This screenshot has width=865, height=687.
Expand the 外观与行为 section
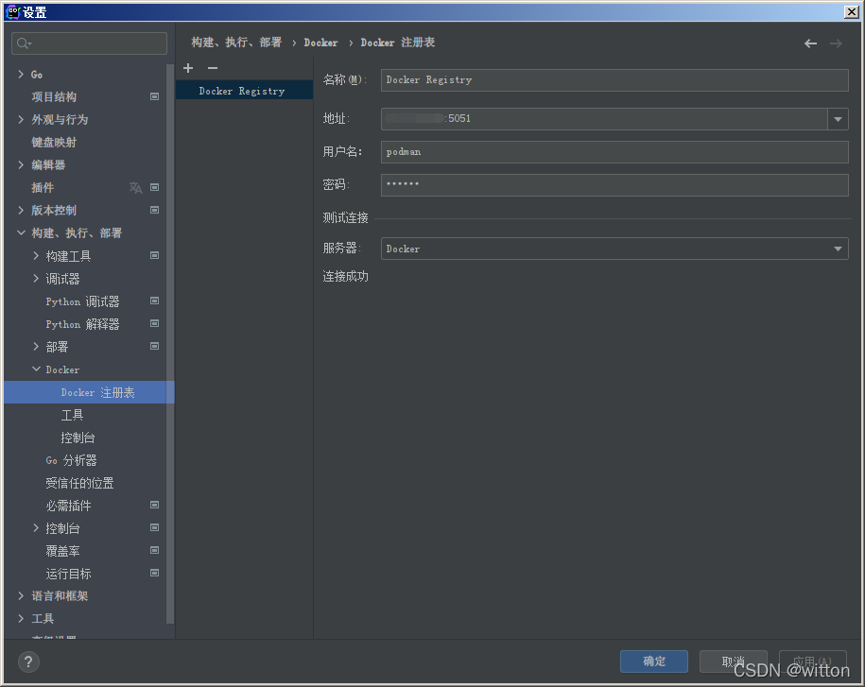(x=21, y=119)
